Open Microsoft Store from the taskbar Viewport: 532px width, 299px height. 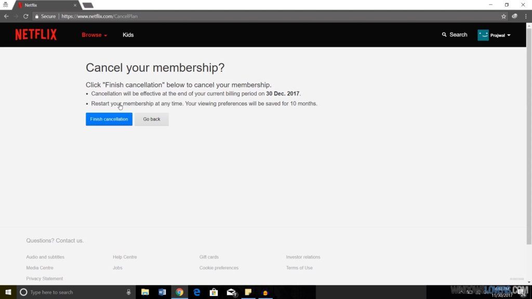point(214,292)
